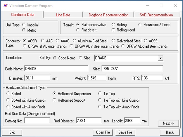Choose Rolling terrain option
183x137 pixels.
click(113, 25)
